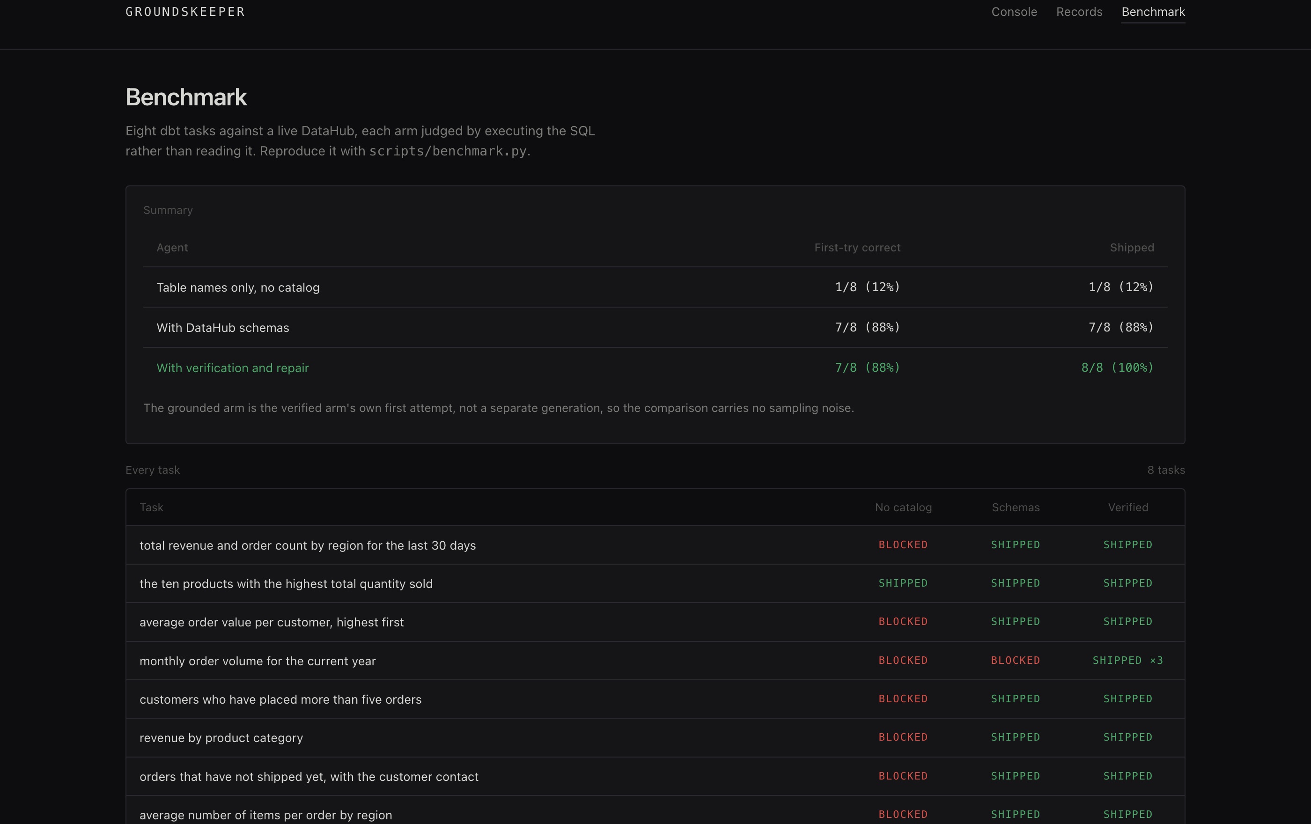Click the SHIPPED ×3 verified status
The image size is (1311, 824).
pyautogui.click(x=1127, y=661)
